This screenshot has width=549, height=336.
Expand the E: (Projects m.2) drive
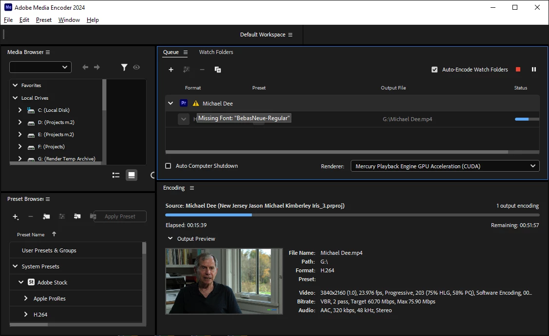(x=20, y=134)
